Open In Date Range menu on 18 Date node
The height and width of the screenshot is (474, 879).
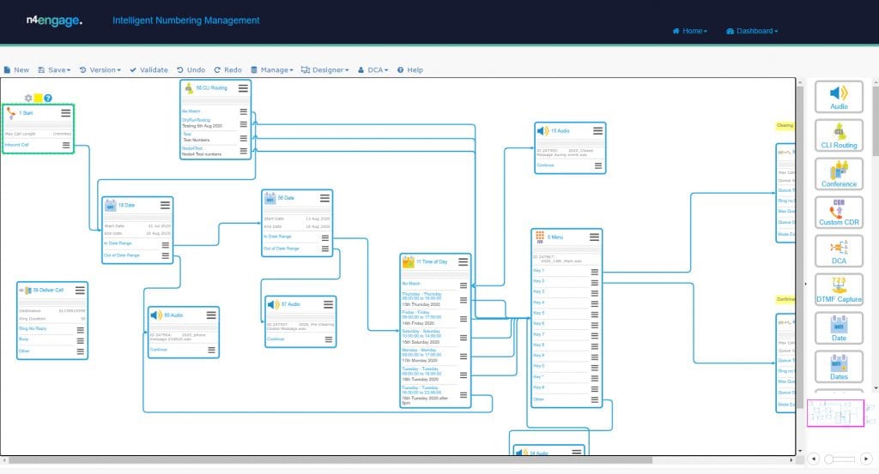[166, 245]
